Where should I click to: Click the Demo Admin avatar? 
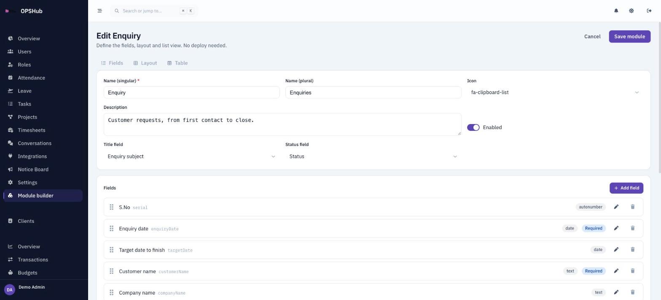pos(9,290)
